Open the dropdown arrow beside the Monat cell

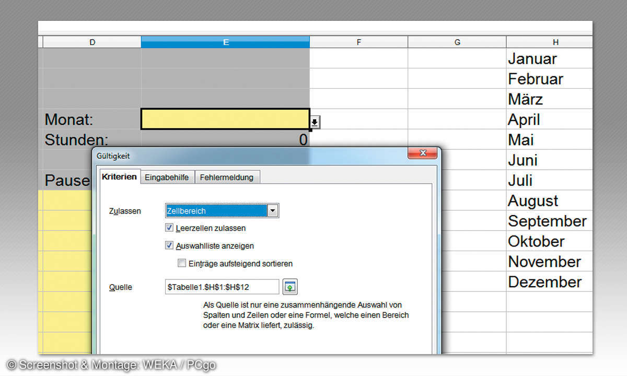coord(315,123)
